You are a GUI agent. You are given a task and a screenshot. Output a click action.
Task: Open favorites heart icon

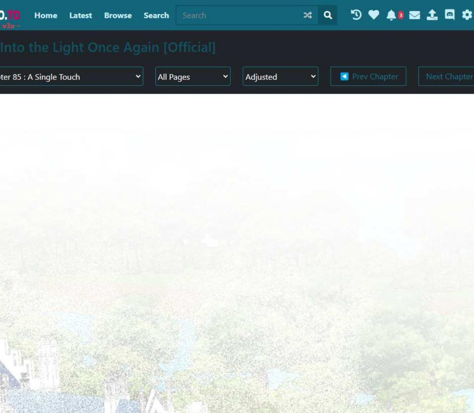point(374,15)
